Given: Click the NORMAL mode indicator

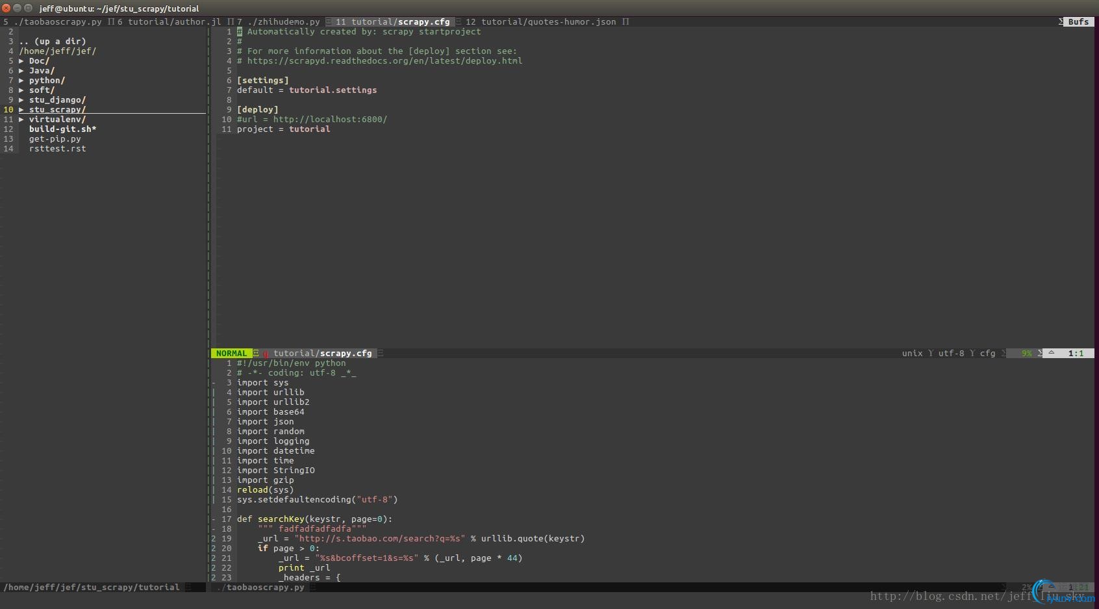Looking at the screenshot, I should pyautogui.click(x=231, y=354).
